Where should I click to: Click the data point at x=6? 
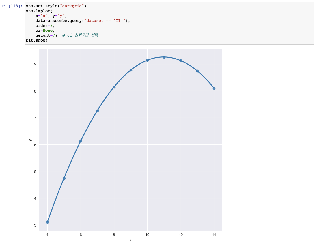pyautogui.click(x=81, y=141)
